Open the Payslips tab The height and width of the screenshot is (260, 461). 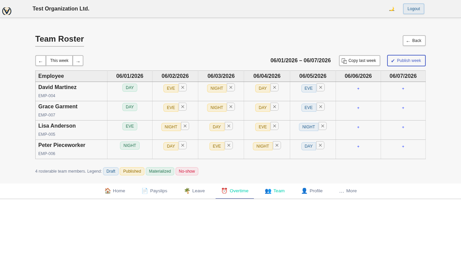[x=155, y=191]
